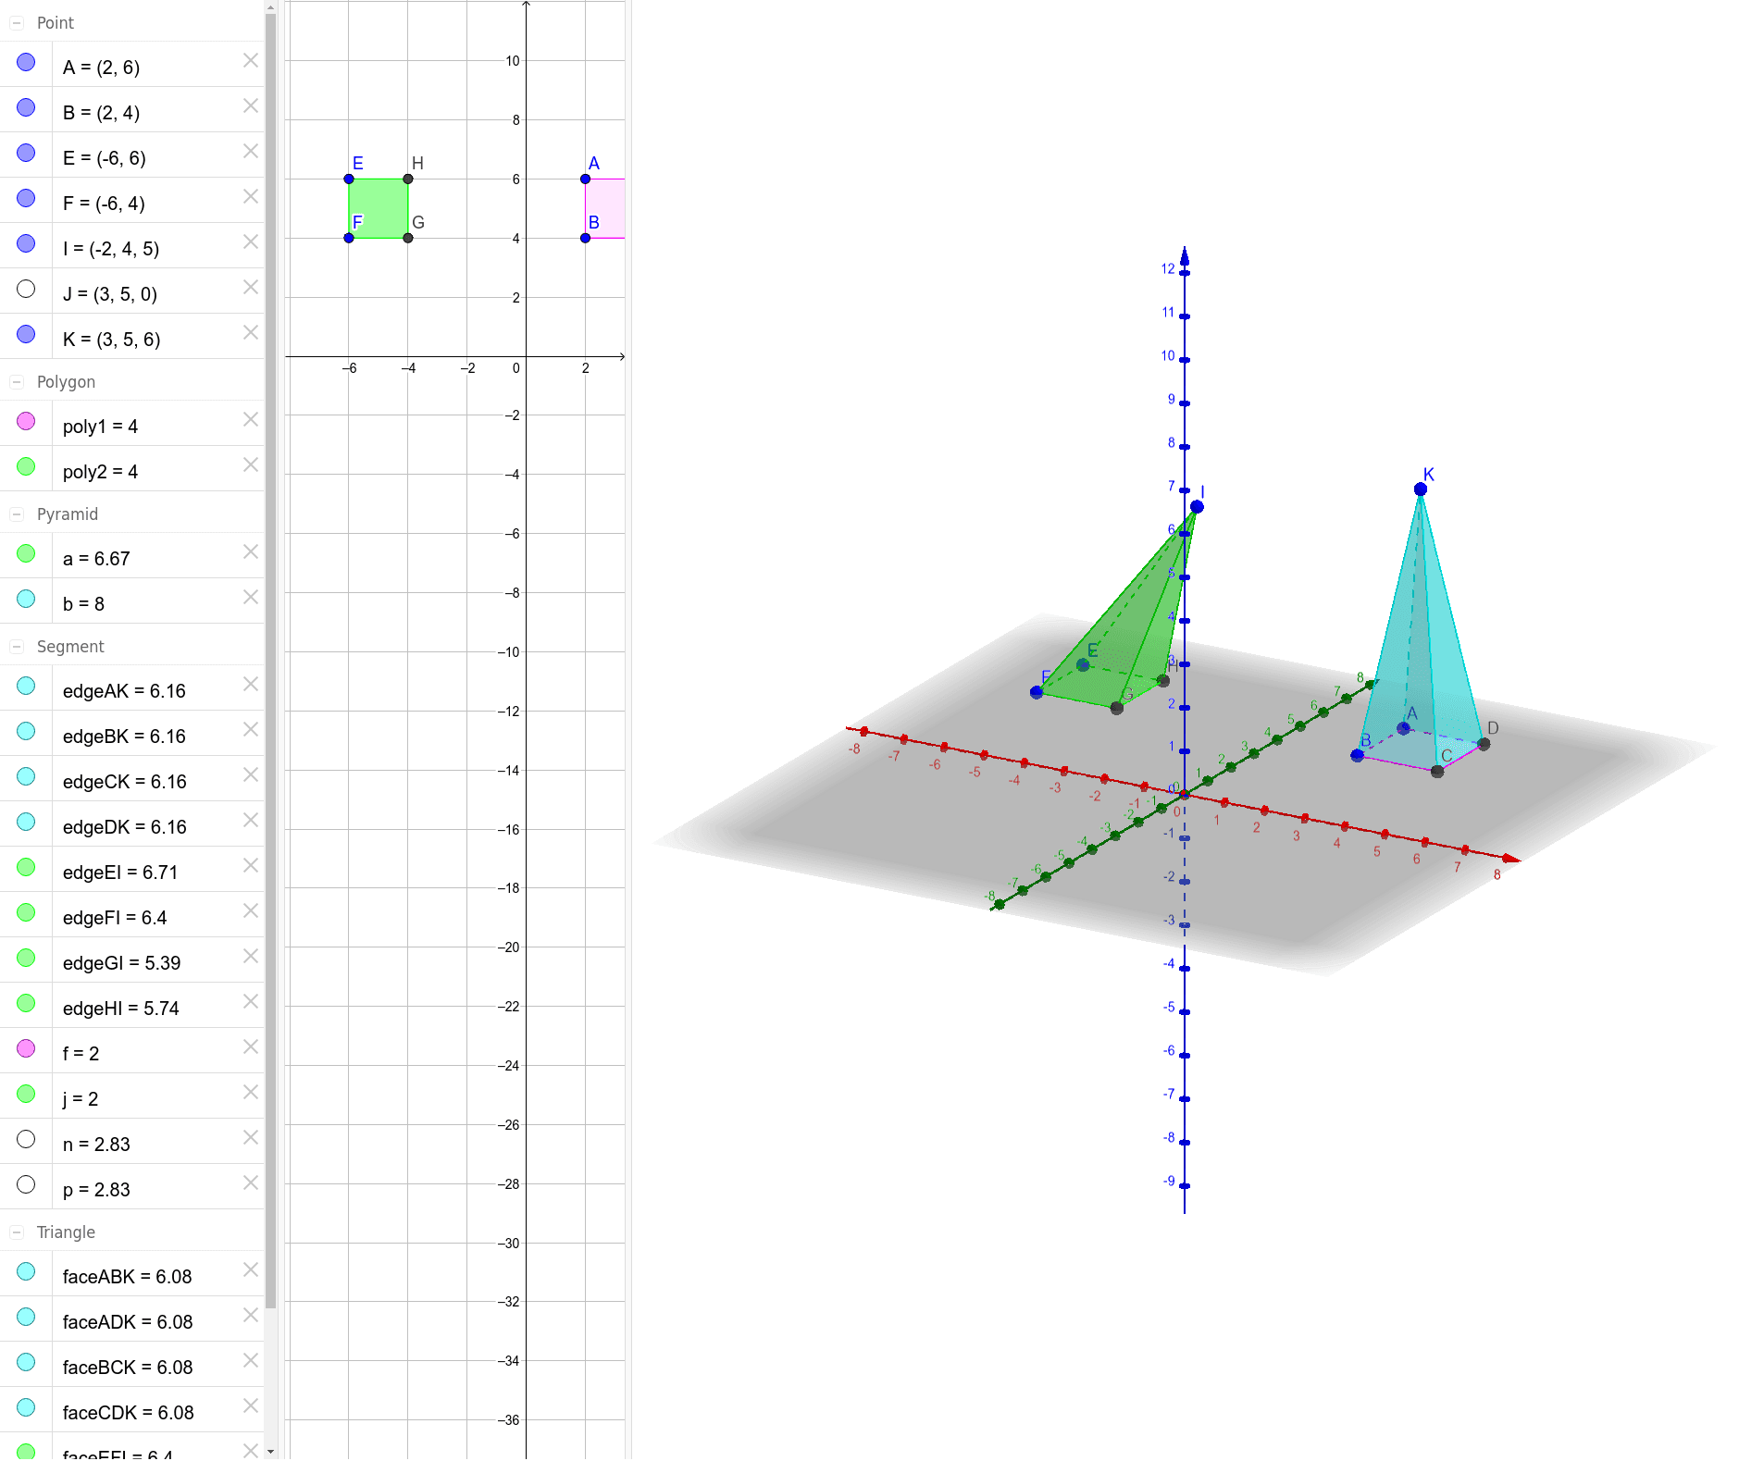The width and height of the screenshot is (1739, 1461).
Task: Click the scrollbar down arrow
Action: (270, 1453)
